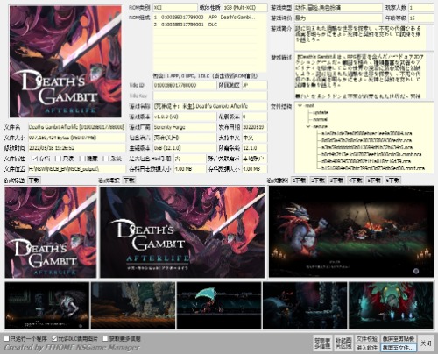Open second small screenshot in bottom row
Viewport: 438px width, 354px height.
click(x=133, y=306)
